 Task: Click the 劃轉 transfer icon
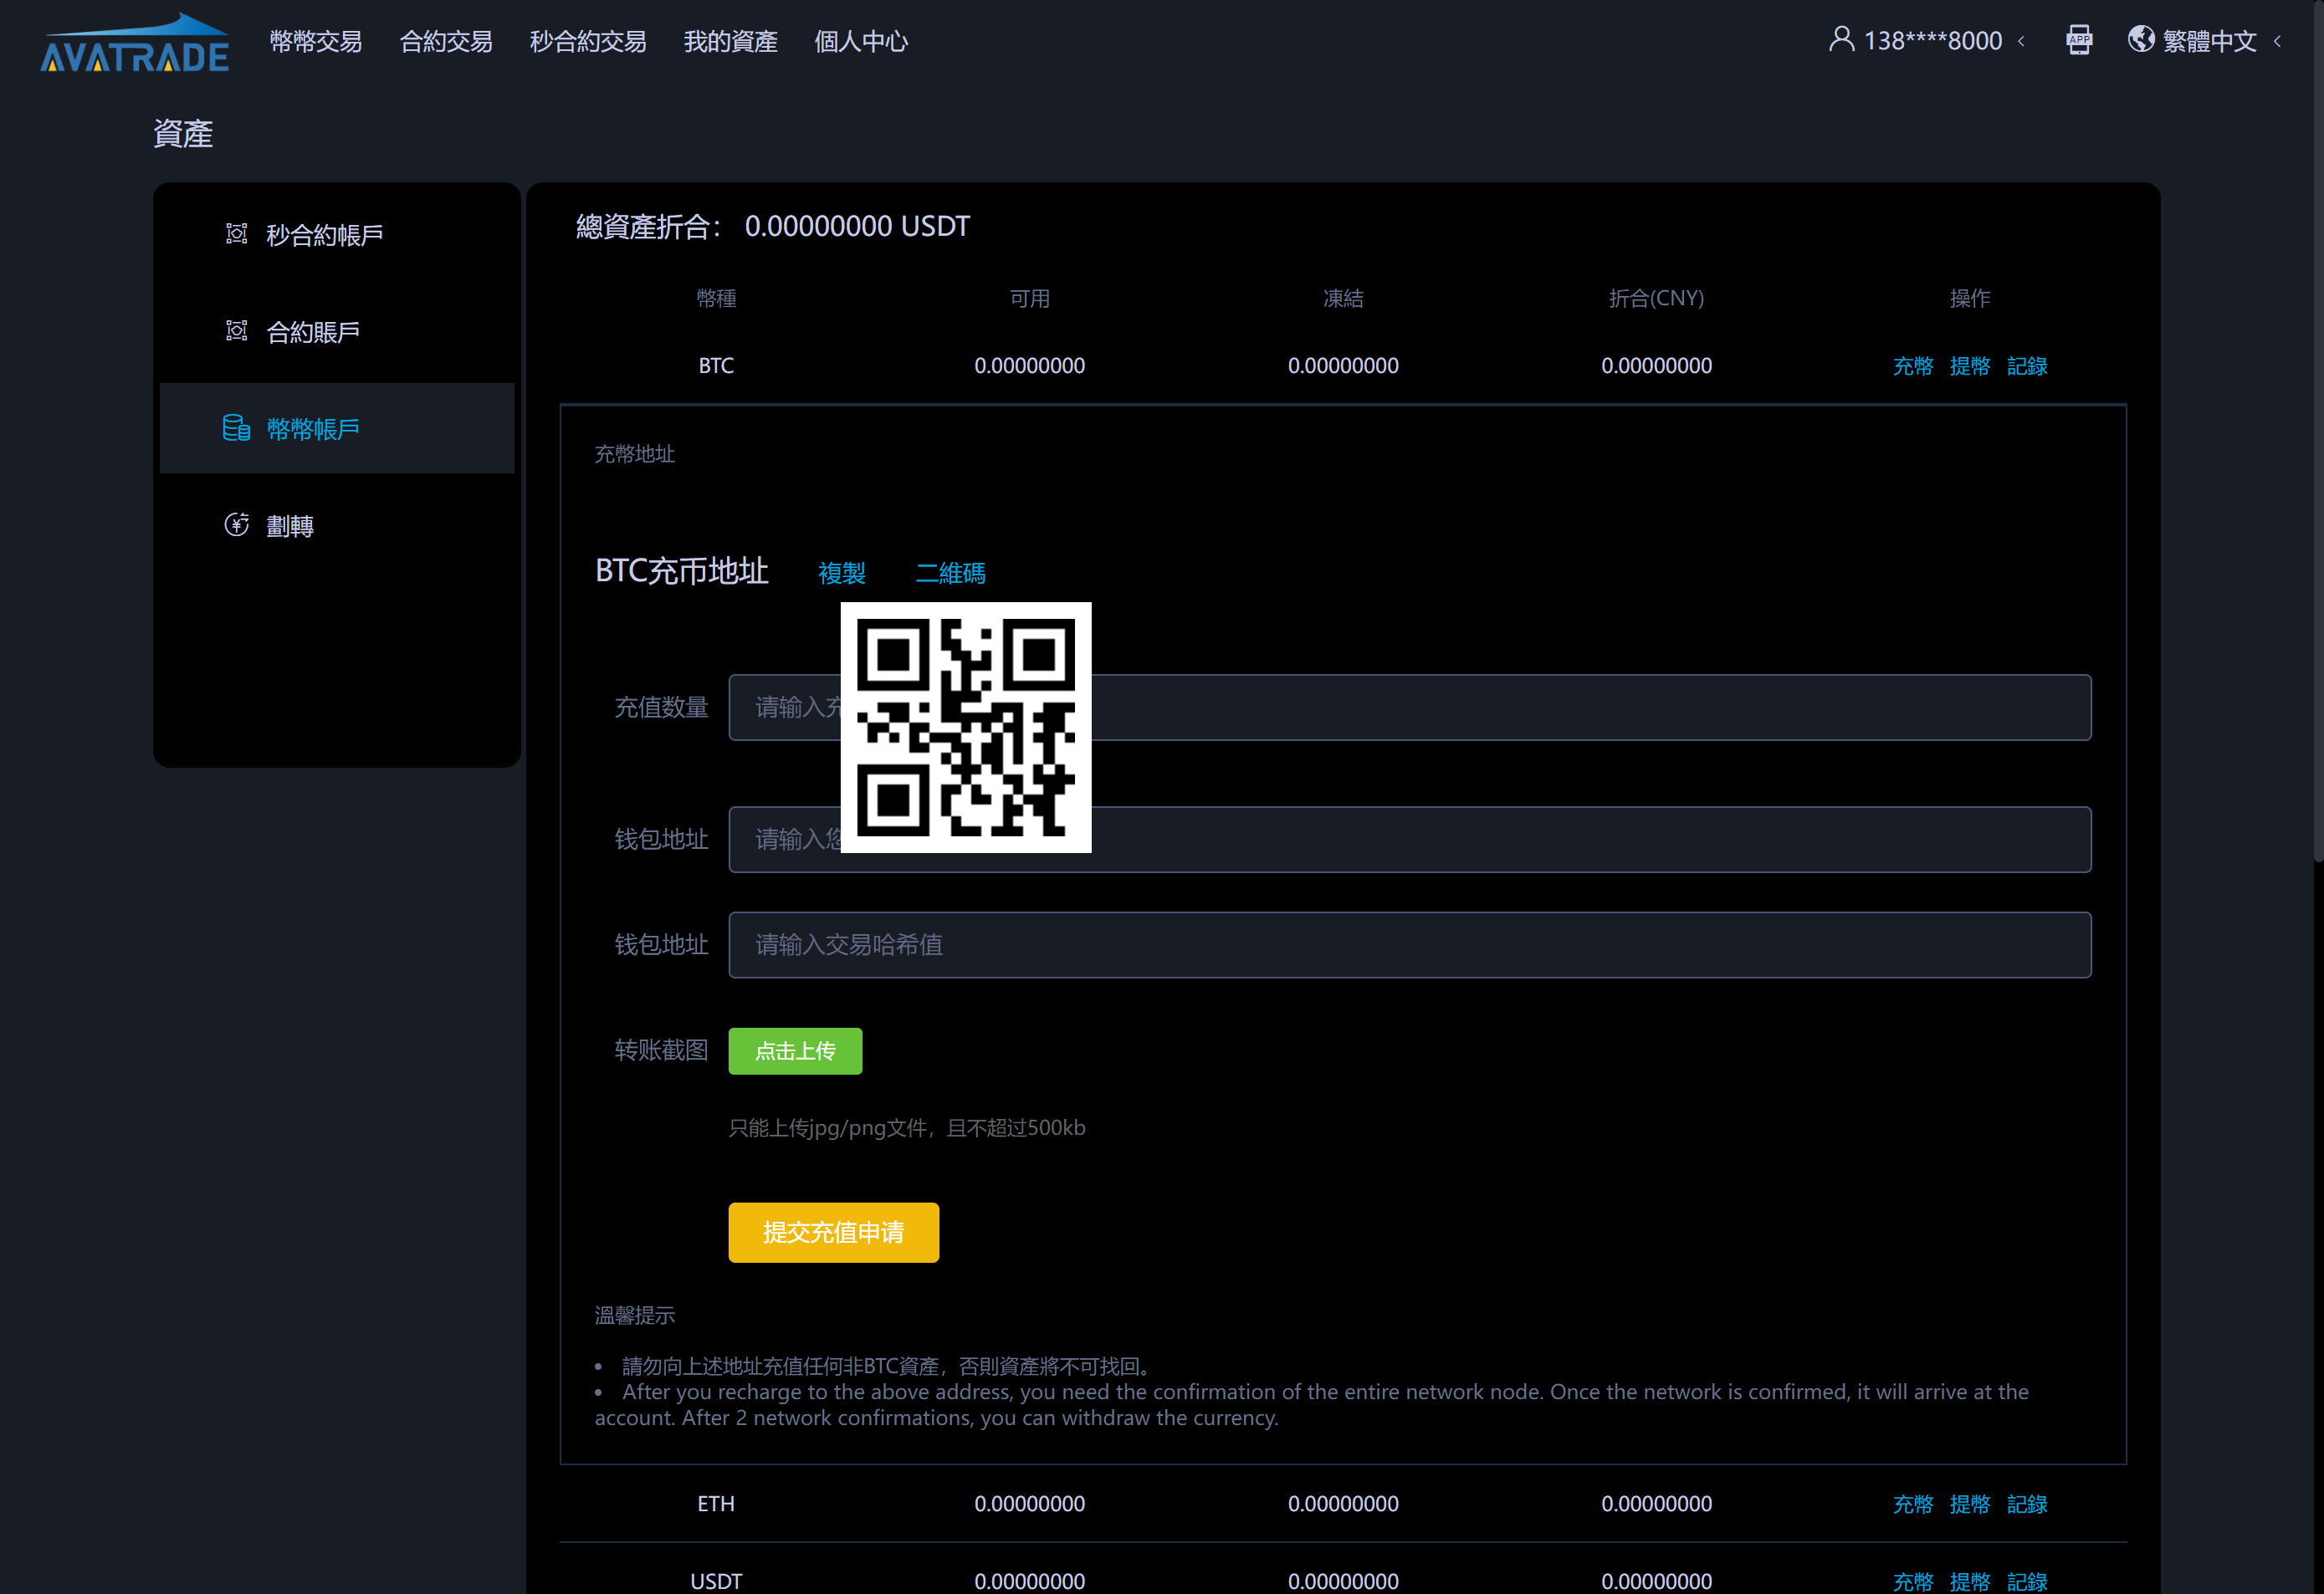[236, 524]
